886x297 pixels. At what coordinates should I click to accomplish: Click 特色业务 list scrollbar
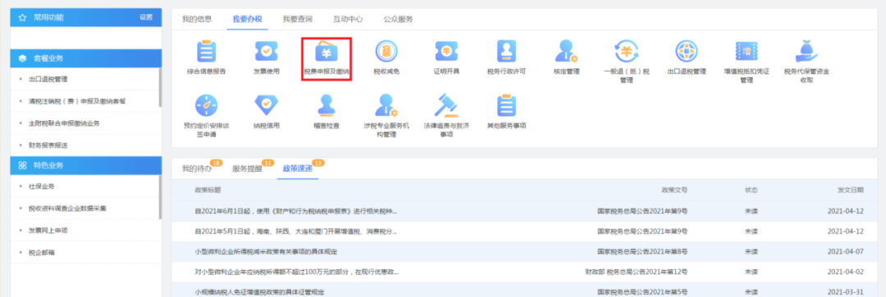tap(160, 196)
